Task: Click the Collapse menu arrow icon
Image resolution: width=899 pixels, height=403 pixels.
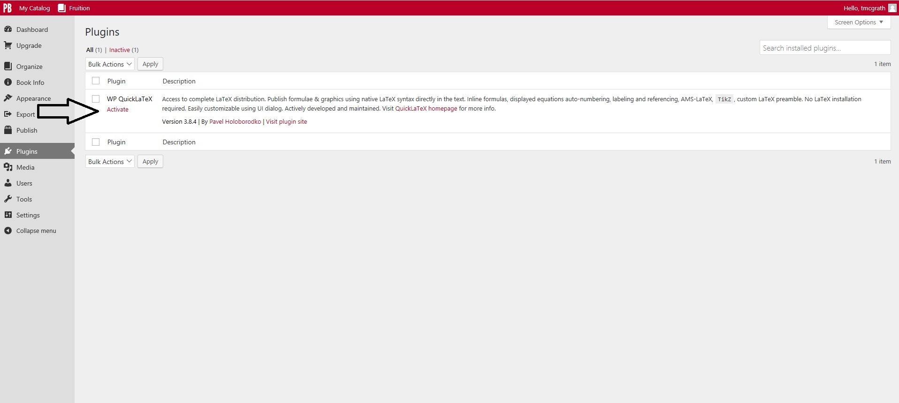Action: point(8,231)
